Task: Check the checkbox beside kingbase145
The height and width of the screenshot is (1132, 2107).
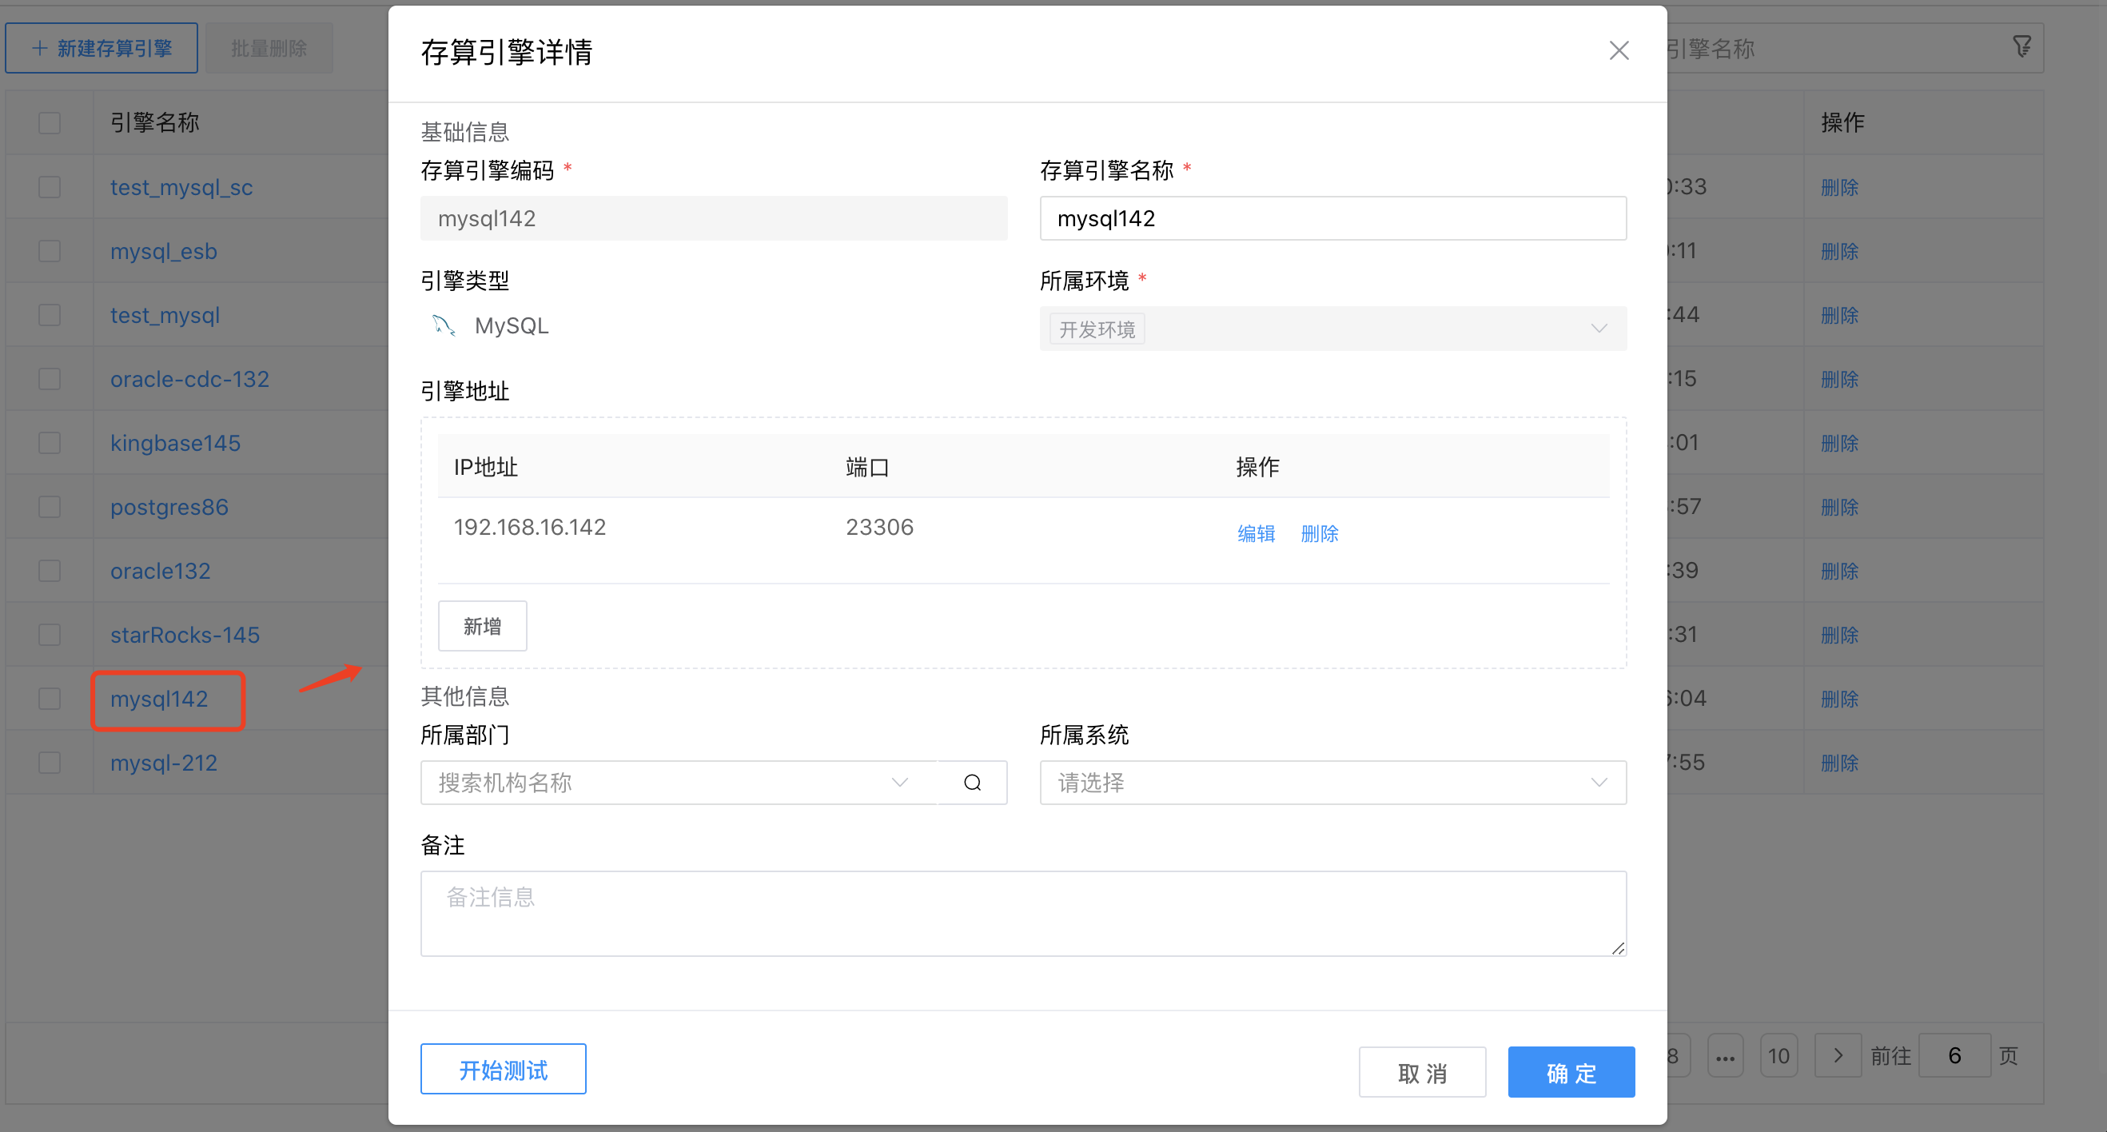Action: click(x=49, y=443)
